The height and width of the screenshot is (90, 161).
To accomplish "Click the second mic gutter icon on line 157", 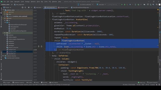I will click(x=42, y=46).
